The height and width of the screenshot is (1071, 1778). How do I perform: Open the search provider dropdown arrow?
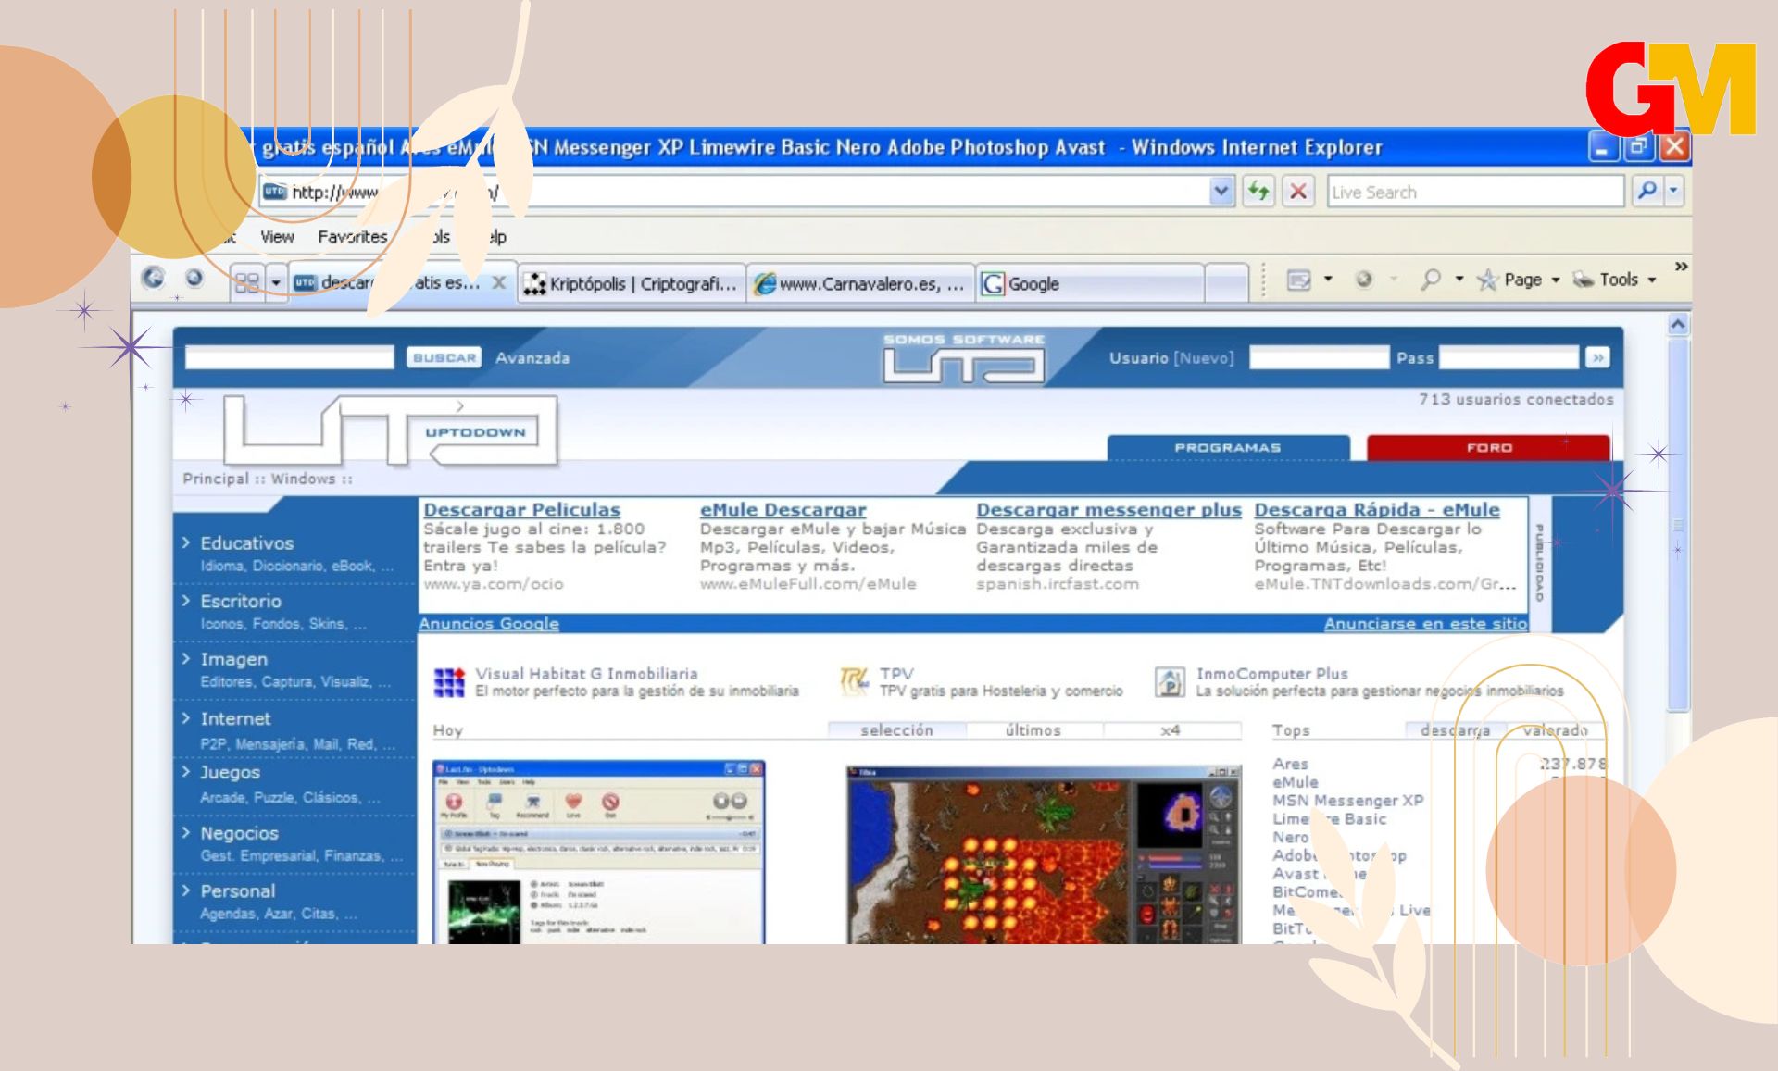pos(1673,192)
